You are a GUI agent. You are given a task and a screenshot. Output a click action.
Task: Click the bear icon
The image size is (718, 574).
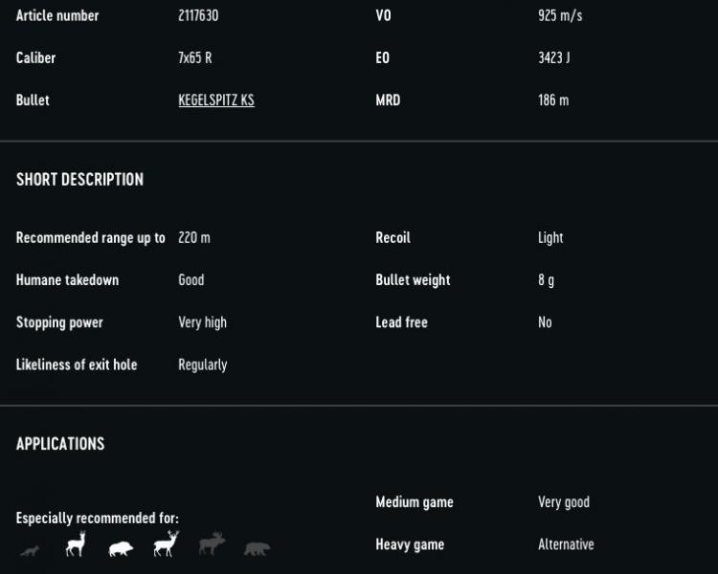tap(257, 548)
